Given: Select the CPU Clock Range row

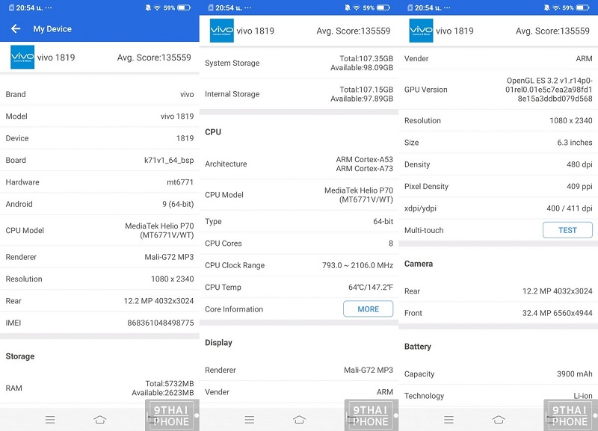Looking at the screenshot, I should [x=299, y=265].
